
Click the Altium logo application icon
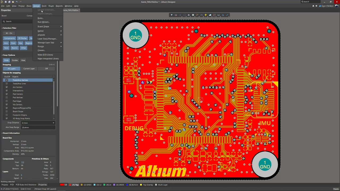pyautogui.click(x=2, y=2)
